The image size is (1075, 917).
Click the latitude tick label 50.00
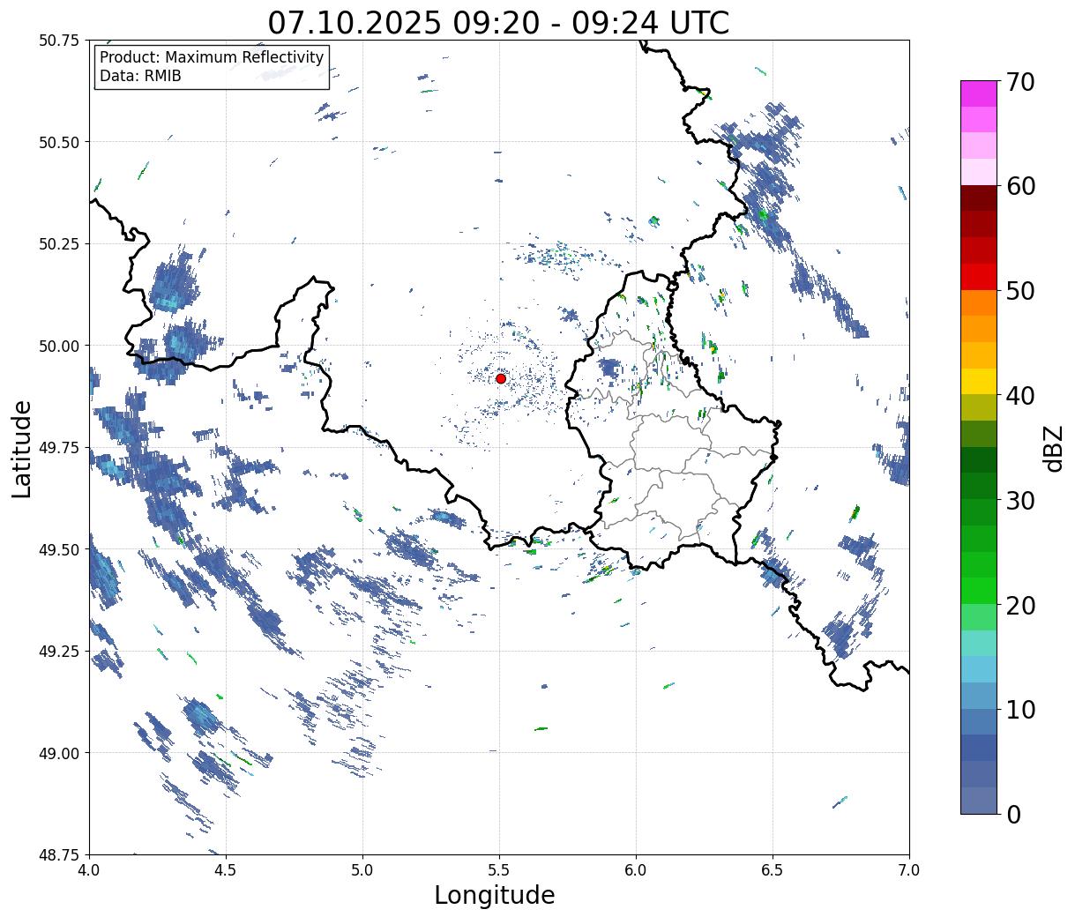tap(59, 346)
